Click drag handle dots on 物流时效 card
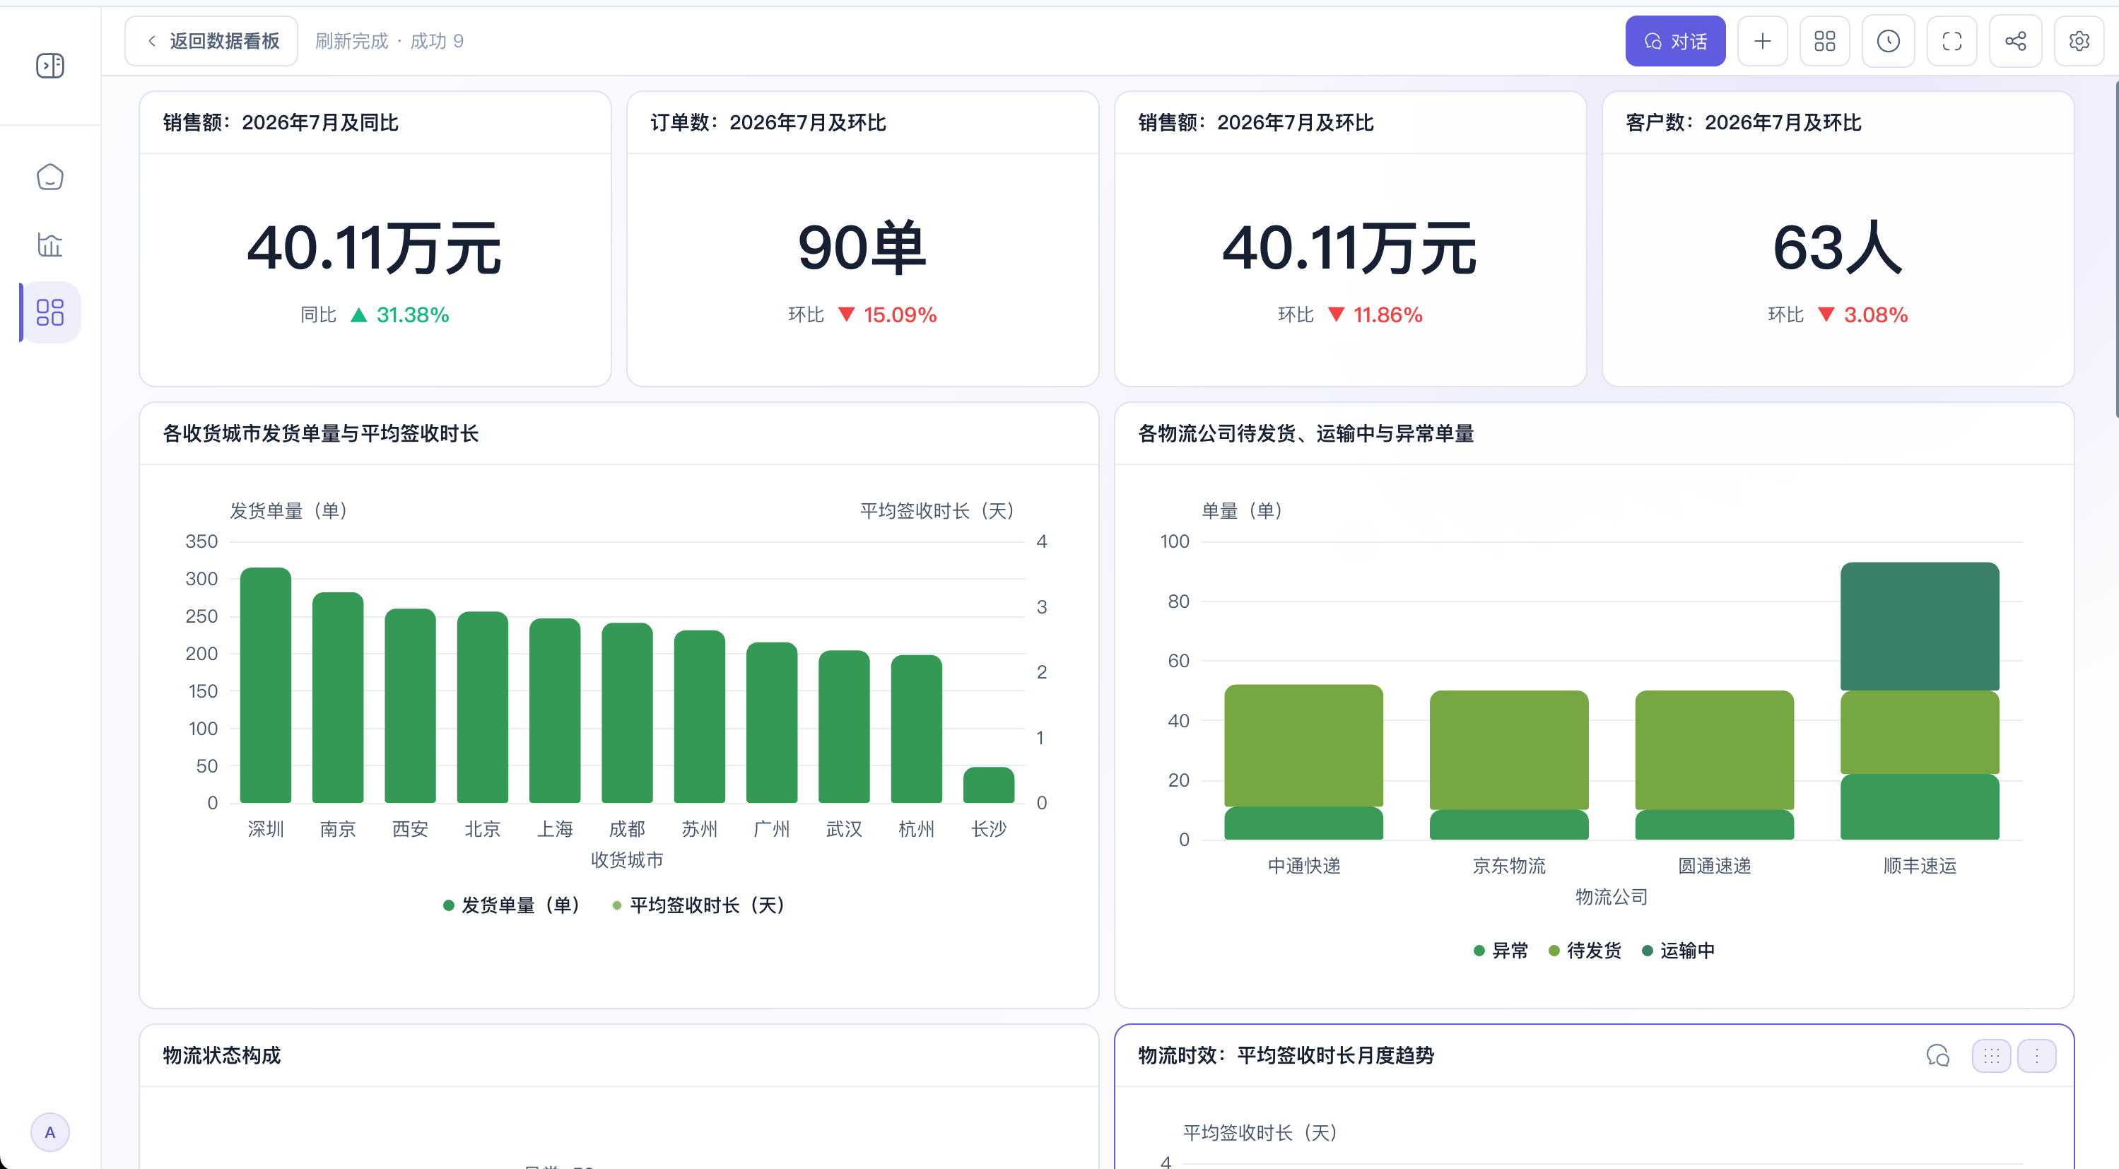This screenshot has height=1169, width=2119. [x=1992, y=1055]
